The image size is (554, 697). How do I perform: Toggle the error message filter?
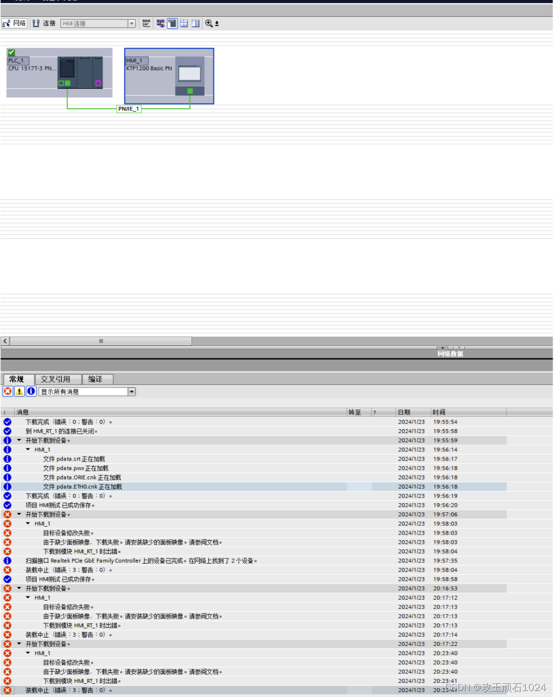[8, 391]
